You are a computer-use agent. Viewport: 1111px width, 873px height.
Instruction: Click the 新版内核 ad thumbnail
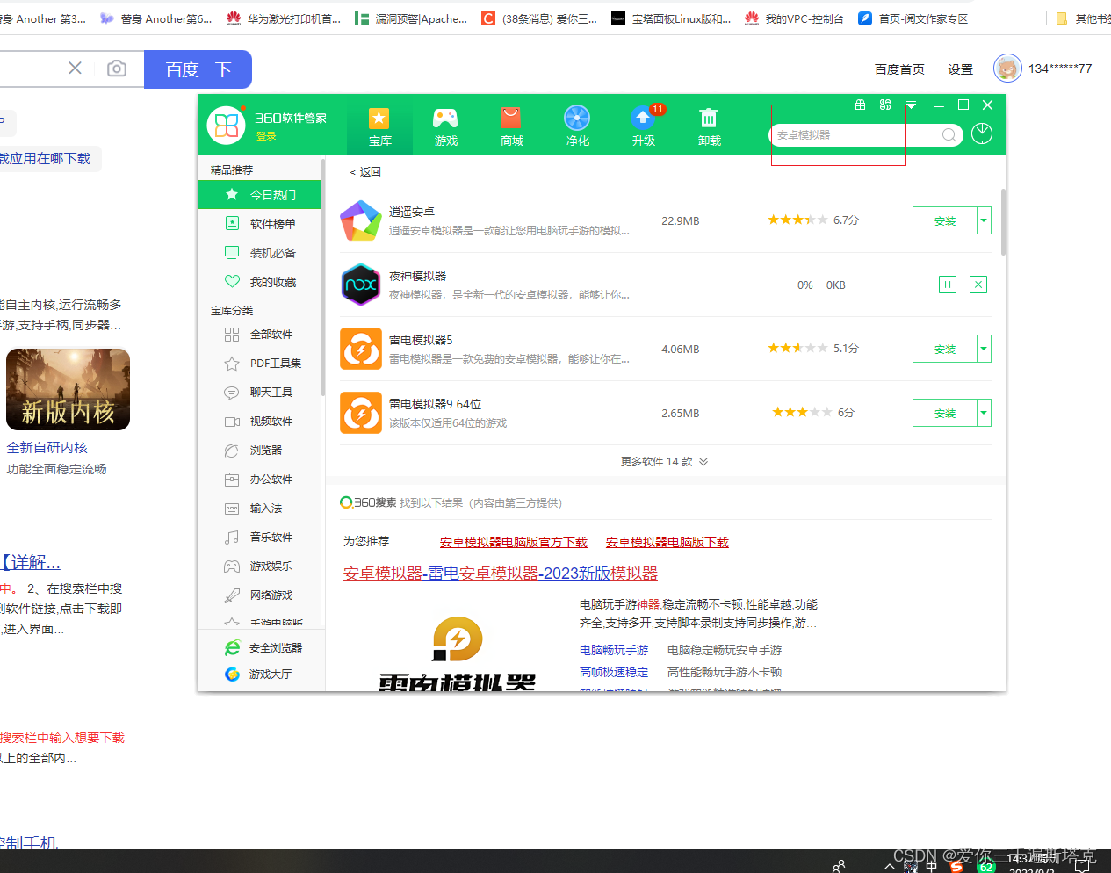point(69,389)
